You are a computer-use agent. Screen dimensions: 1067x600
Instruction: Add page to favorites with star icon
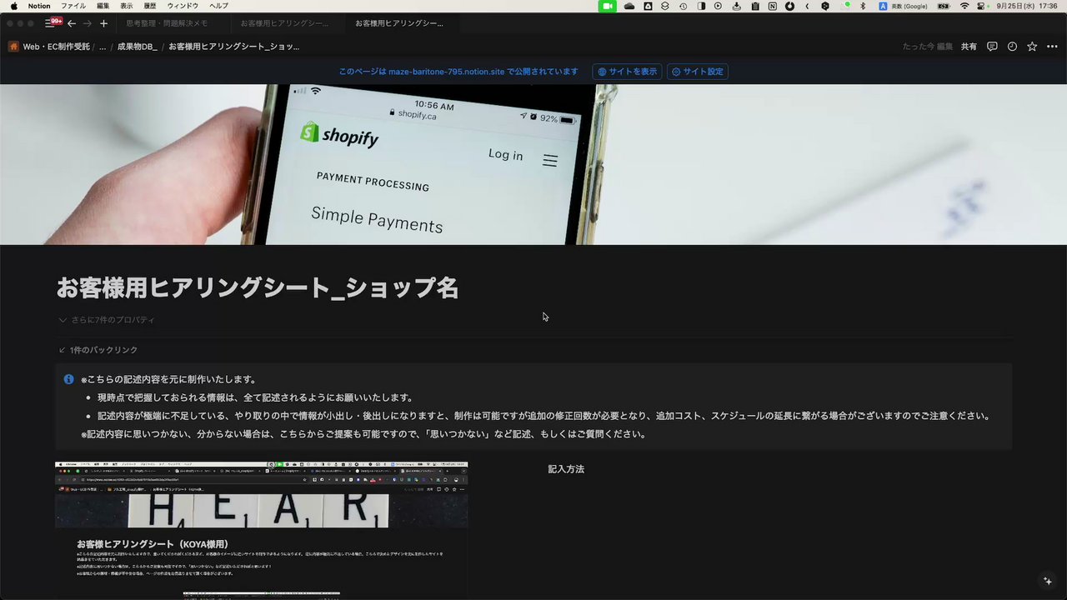(x=1032, y=47)
